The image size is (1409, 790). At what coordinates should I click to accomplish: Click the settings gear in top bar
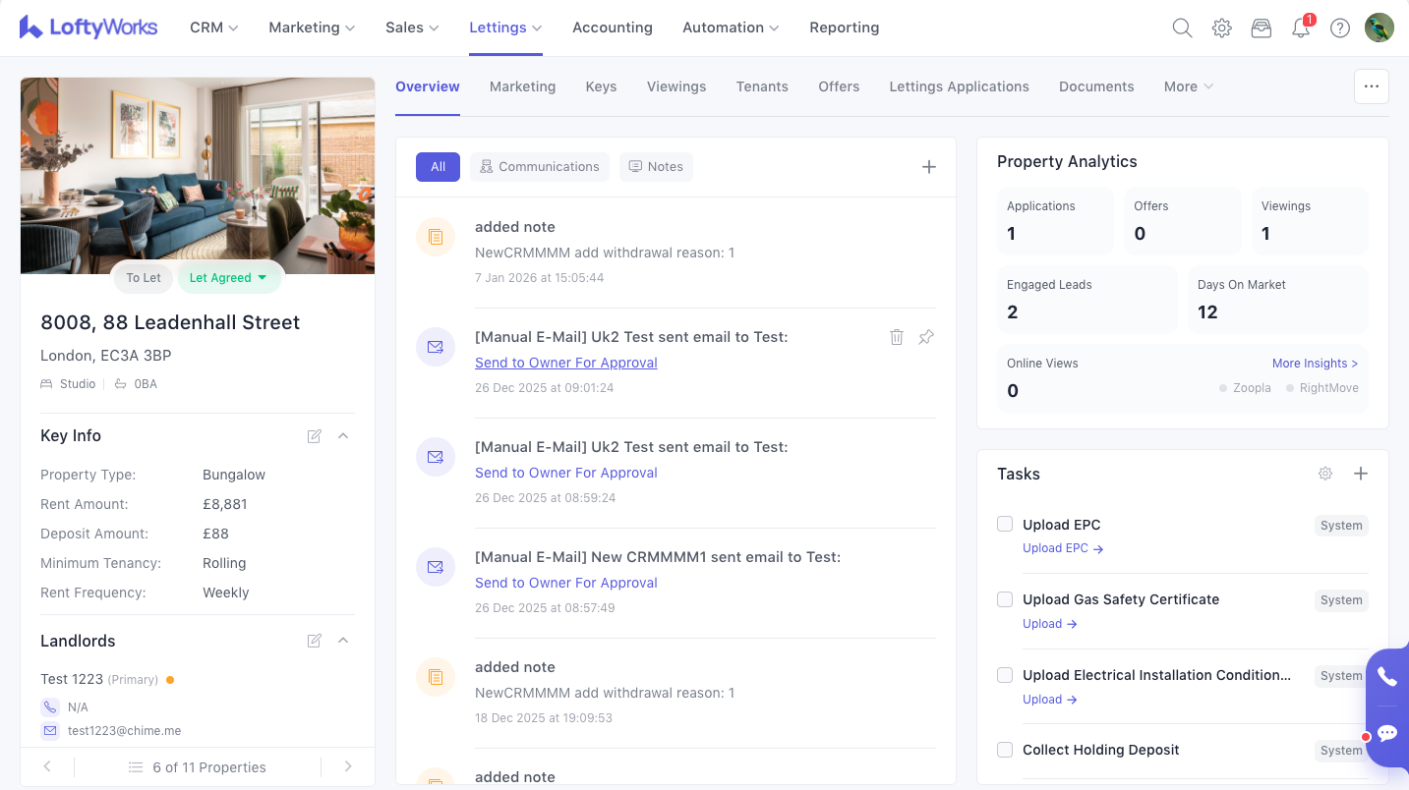(x=1221, y=28)
